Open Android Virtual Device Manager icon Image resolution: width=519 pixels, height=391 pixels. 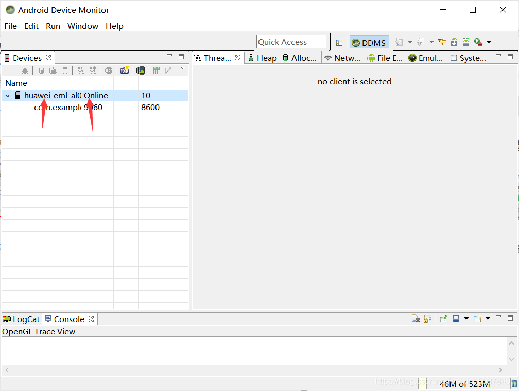coord(466,42)
